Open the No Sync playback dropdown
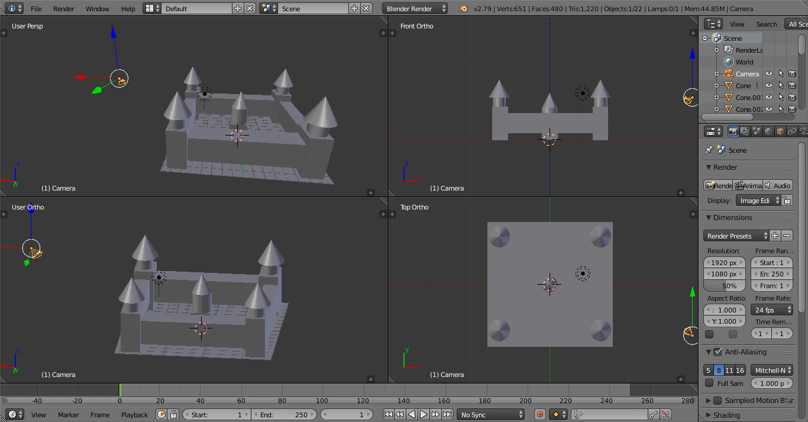 pyautogui.click(x=490, y=414)
